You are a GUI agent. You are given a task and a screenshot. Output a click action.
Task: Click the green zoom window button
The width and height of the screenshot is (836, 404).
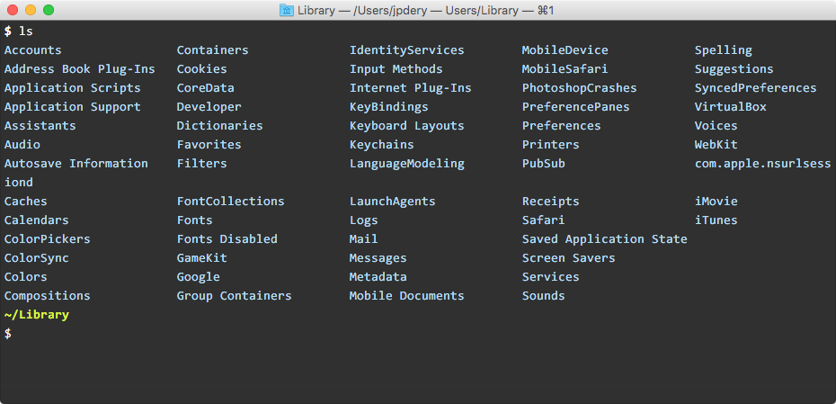49,10
